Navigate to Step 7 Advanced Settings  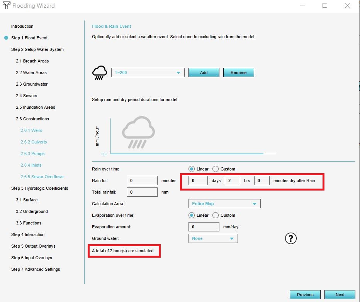click(36, 269)
